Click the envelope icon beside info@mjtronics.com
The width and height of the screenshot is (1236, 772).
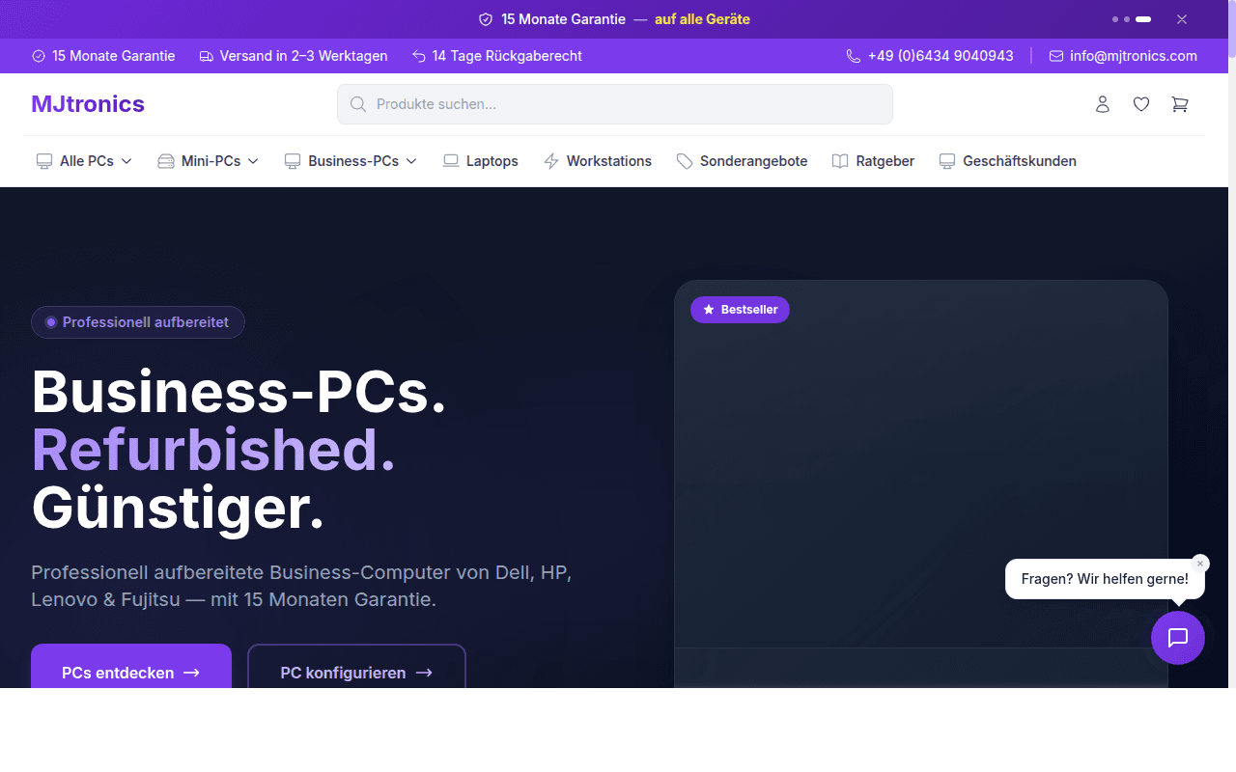1055,55
